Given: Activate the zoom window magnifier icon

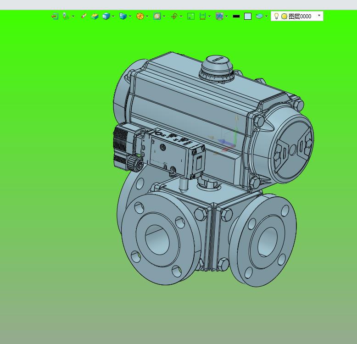Looking at the screenshot, I should (157, 16).
